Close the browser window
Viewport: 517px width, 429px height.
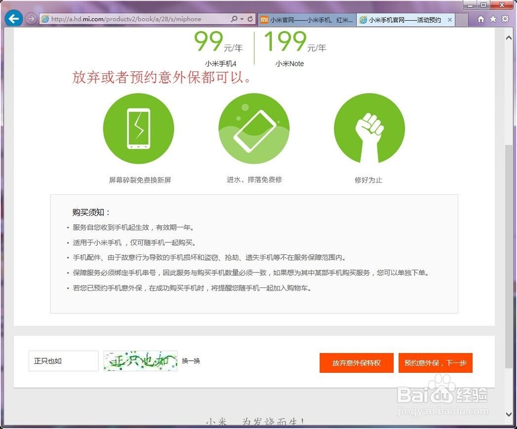click(x=502, y=5)
